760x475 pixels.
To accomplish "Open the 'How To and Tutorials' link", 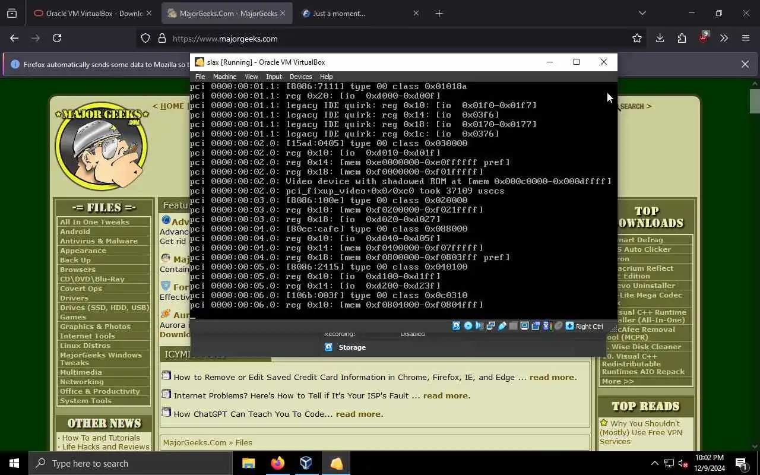I will pyautogui.click(x=101, y=438).
